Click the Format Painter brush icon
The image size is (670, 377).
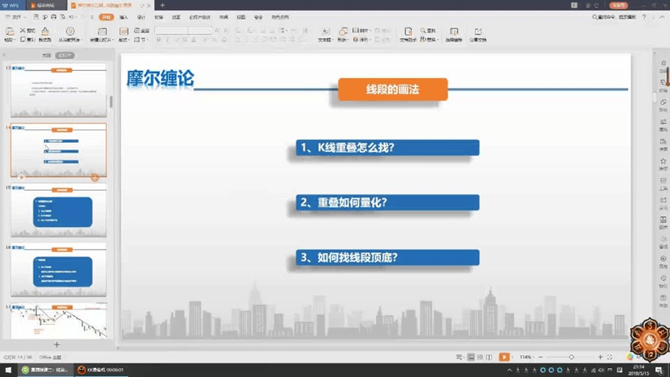(x=45, y=32)
